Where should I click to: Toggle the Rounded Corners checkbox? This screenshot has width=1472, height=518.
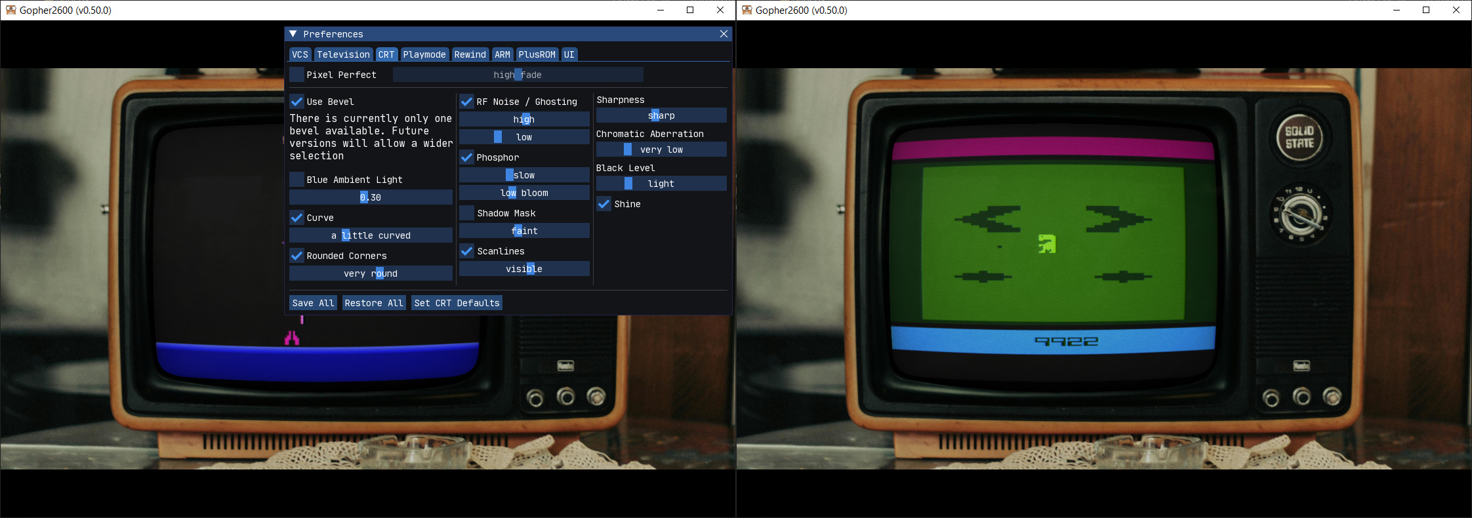coord(297,256)
